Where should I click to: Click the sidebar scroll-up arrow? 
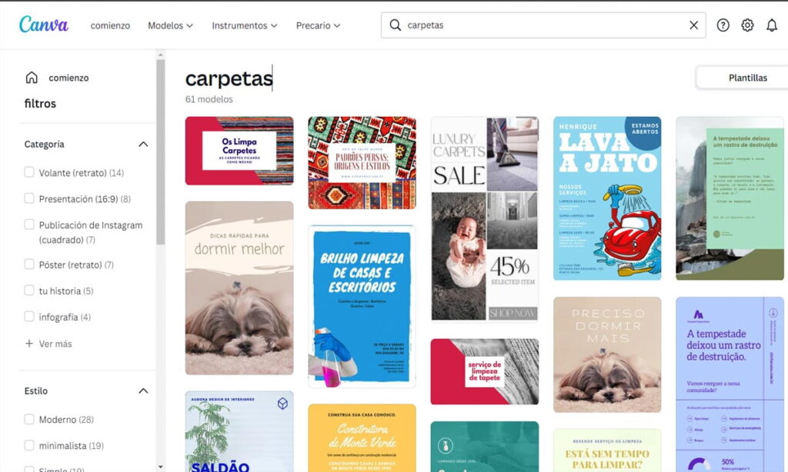click(x=160, y=55)
